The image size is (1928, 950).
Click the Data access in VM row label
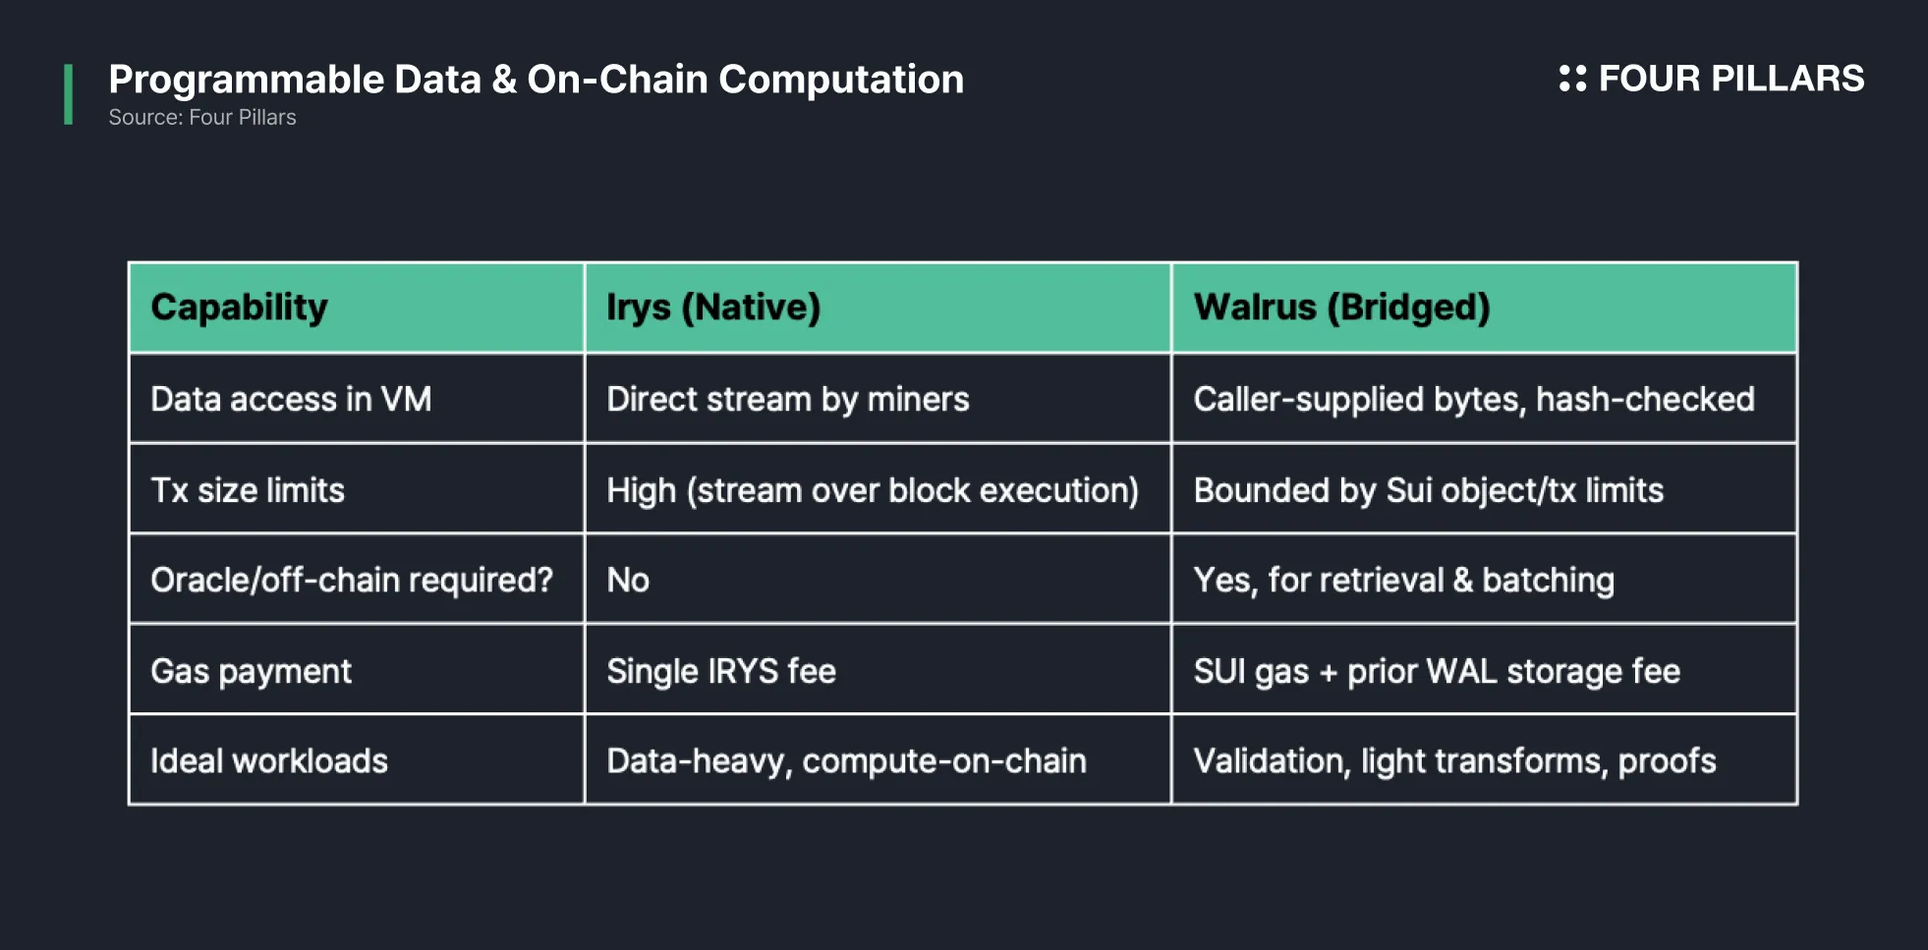pos(357,399)
